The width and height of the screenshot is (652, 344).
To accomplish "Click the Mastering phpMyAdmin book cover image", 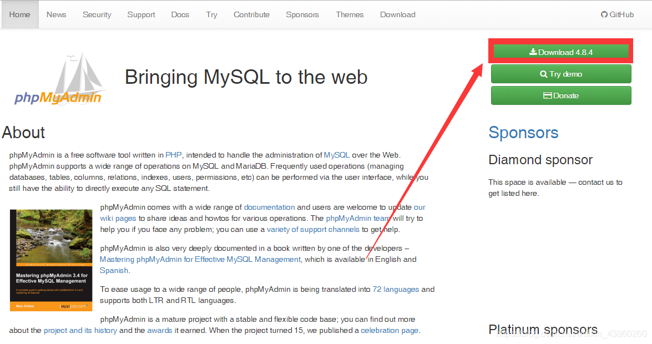I will tap(51, 260).
